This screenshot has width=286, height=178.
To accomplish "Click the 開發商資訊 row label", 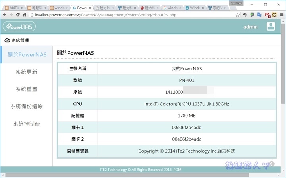I will point(78,151).
